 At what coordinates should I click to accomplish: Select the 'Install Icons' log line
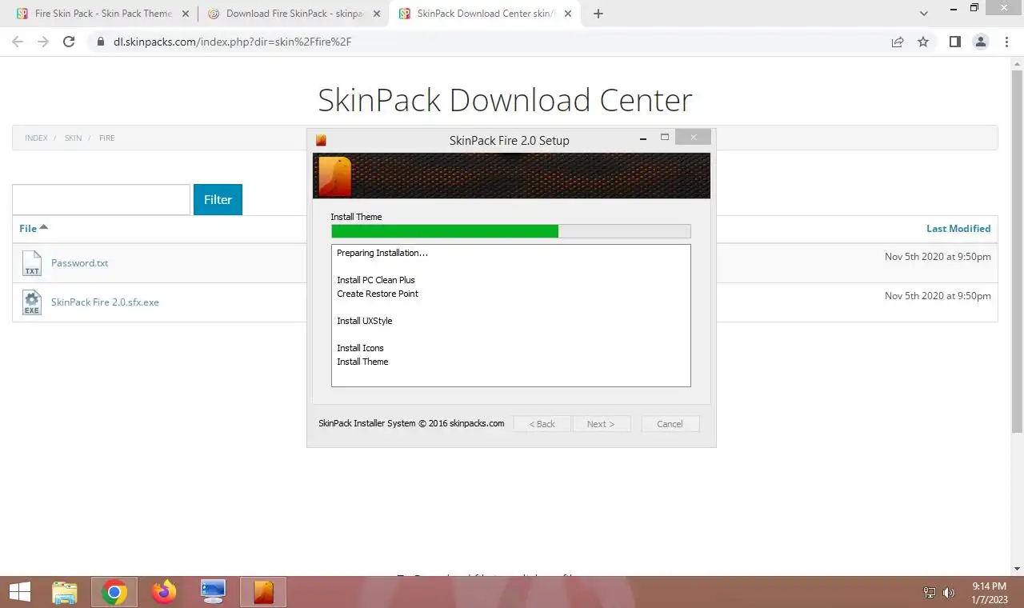pyautogui.click(x=361, y=348)
